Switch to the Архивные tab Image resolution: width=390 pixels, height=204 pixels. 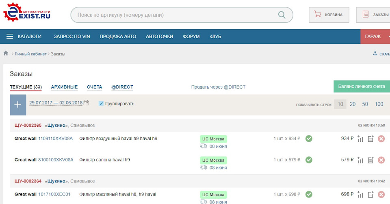coord(64,87)
